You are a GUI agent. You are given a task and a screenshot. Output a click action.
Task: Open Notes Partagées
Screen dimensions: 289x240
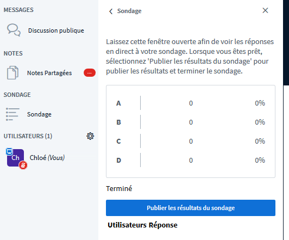[x=49, y=73]
